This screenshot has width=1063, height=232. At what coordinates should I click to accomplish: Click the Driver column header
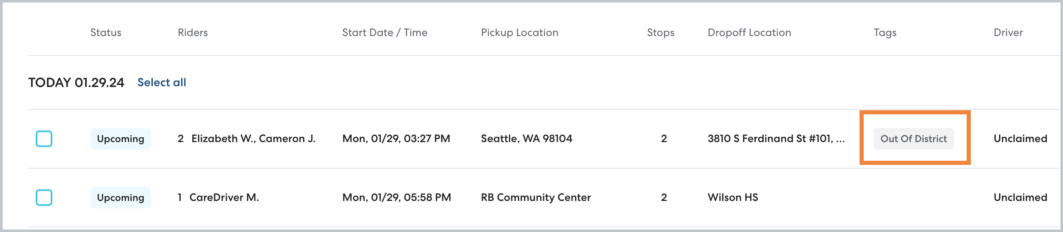point(1008,33)
